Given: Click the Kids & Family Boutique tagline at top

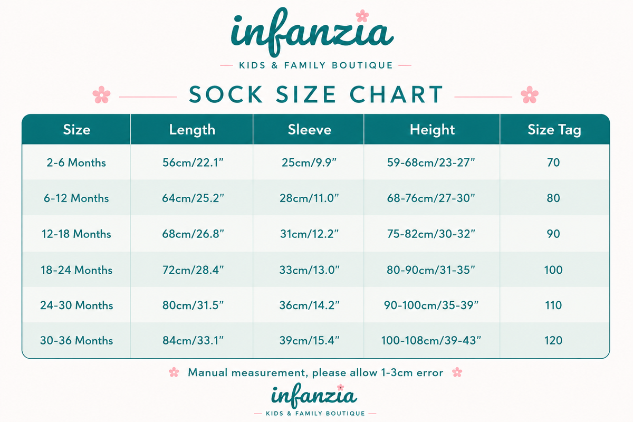Looking at the screenshot, I should pyautogui.click(x=315, y=65).
